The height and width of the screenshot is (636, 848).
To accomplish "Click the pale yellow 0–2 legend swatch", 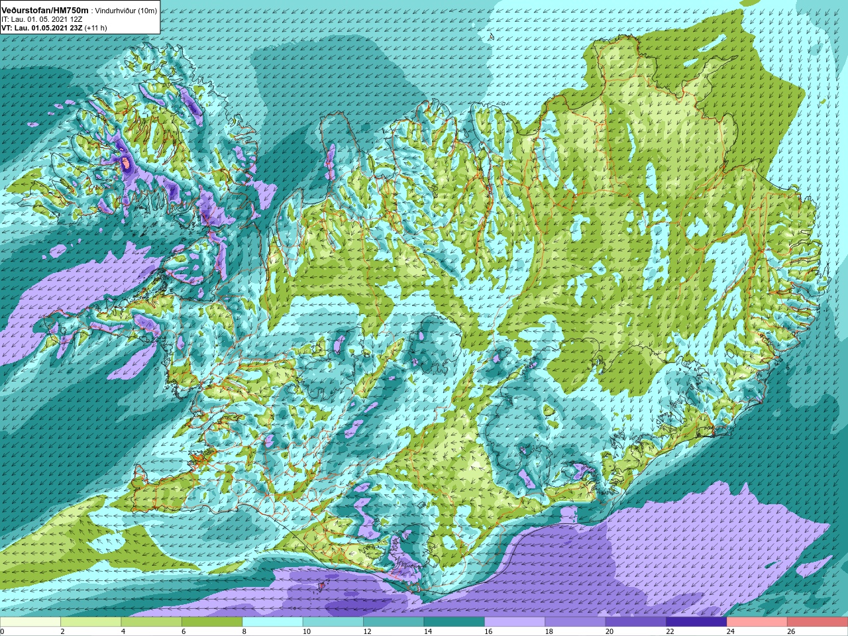I will coord(30,622).
